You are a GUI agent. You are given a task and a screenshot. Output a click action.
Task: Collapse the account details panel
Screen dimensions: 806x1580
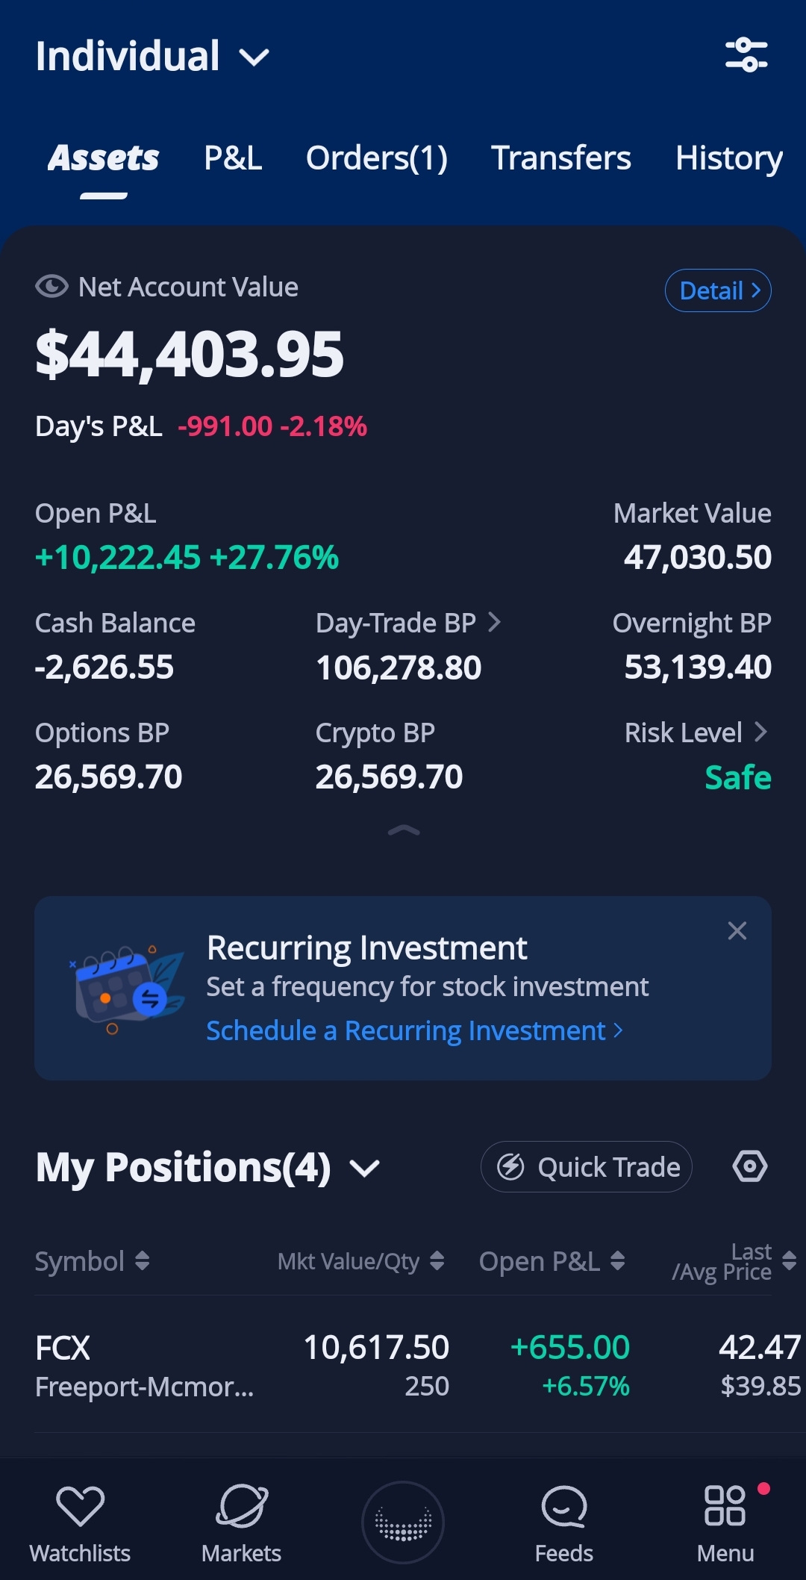tap(404, 831)
